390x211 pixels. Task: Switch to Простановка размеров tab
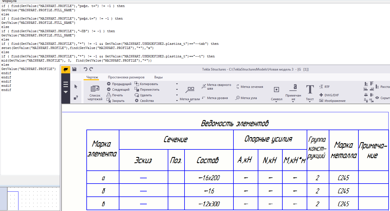(x=126, y=77)
